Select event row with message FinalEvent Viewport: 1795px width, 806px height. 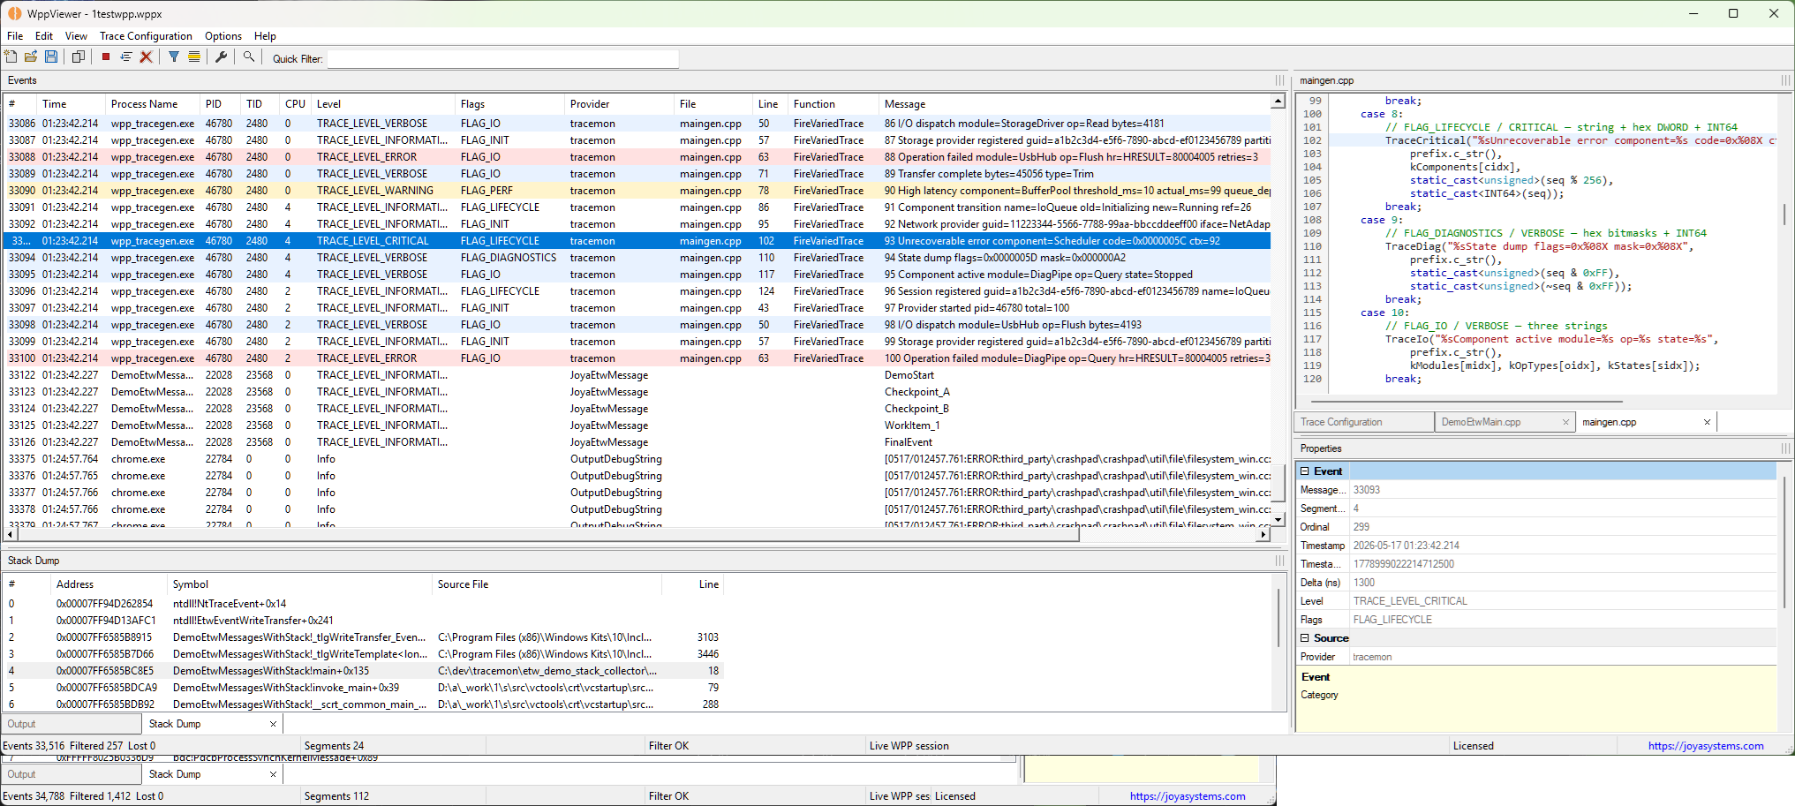(637, 442)
